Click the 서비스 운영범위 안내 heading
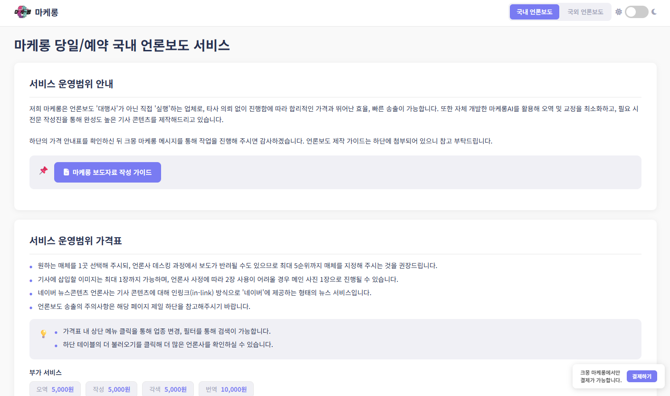Viewport: 670px width, 396px height. click(x=71, y=84)
